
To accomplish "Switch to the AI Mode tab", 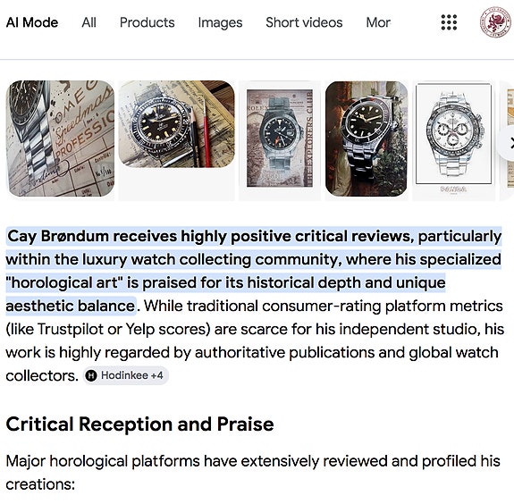I will click(x=32, y=22).
